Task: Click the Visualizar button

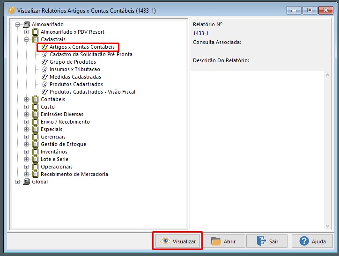Action: click(177, 241)
